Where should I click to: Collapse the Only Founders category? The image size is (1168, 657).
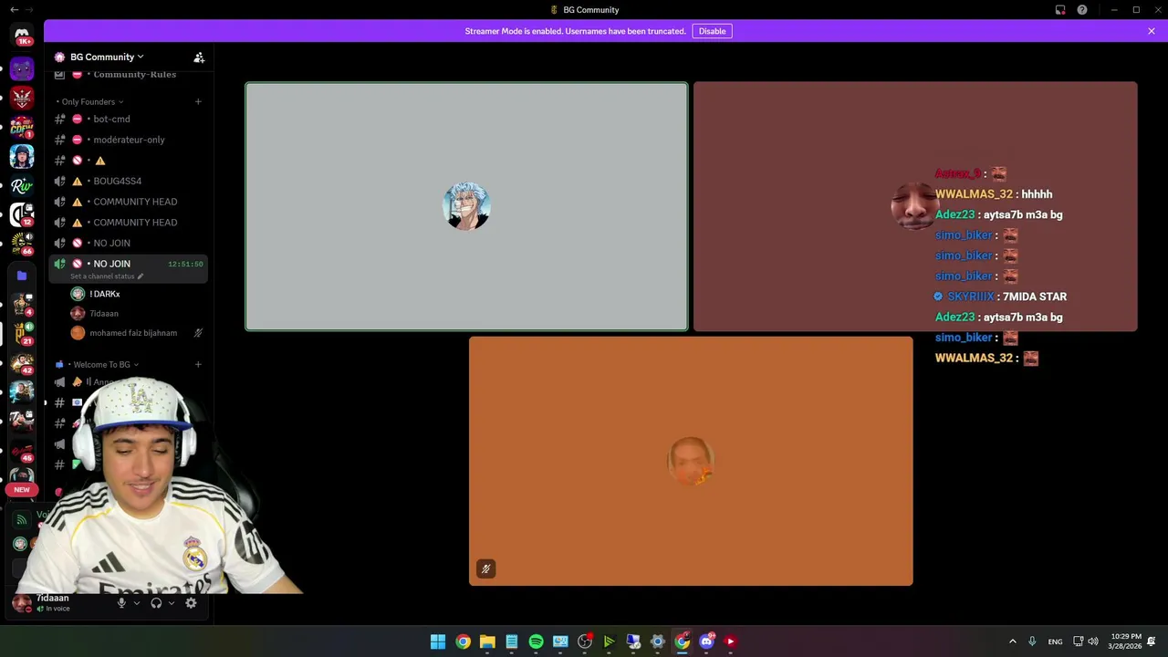coord(89,101)
